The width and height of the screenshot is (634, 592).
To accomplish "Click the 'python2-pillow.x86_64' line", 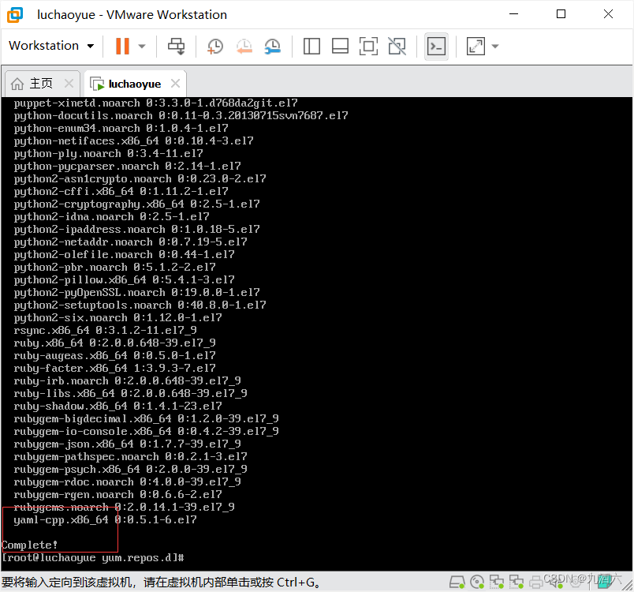I will 124,280.
